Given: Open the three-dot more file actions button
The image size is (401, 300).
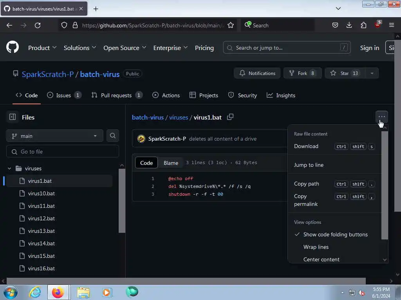Looking at the screenshot, I should (381, 116).
